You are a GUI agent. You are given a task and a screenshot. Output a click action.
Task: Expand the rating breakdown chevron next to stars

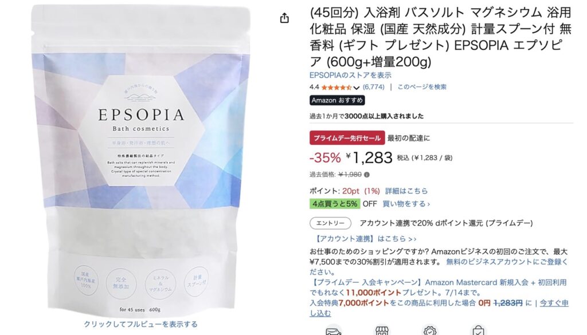357,88
